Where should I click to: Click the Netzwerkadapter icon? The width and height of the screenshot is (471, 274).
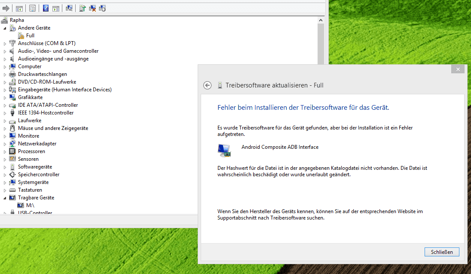click(x=12, y=144)
